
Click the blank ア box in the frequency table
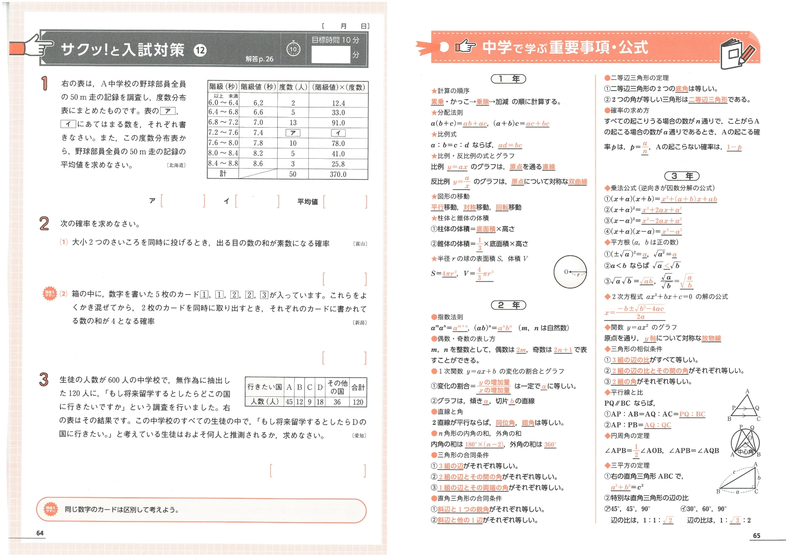[293, 133]
